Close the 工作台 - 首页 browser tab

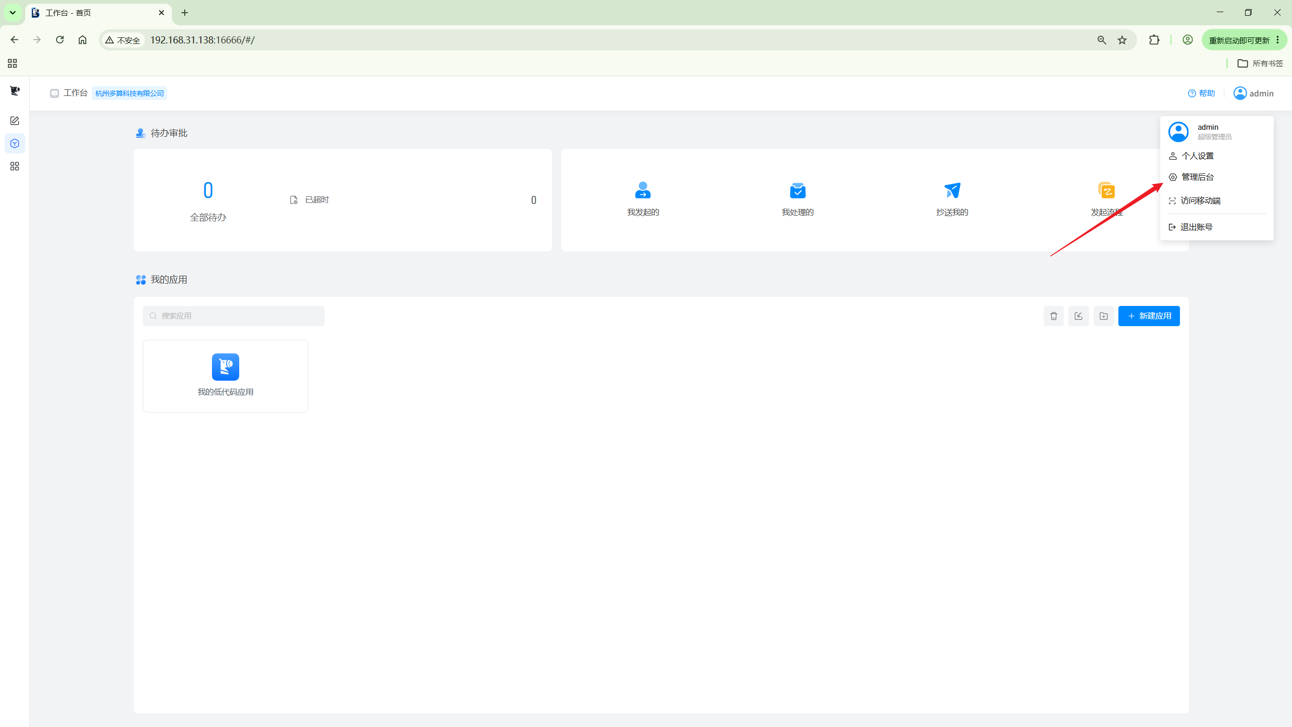(x=161, y=13)
